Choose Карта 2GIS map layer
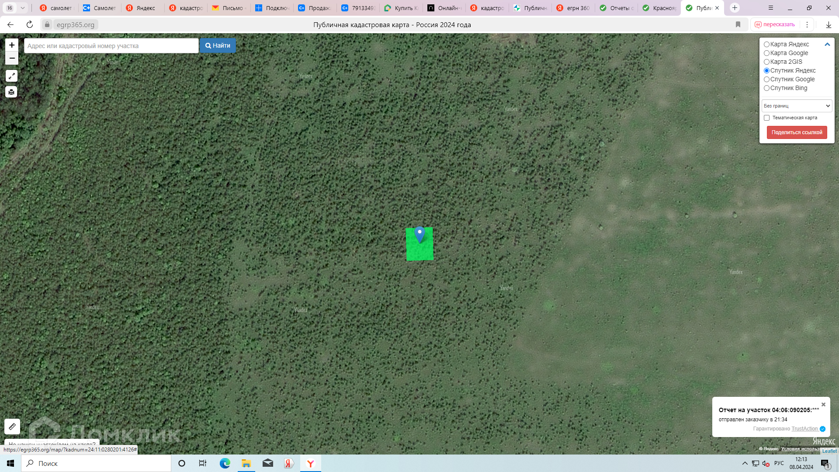Image resolution: width=839 pixels, height=472 pixels. click(766, 62)
